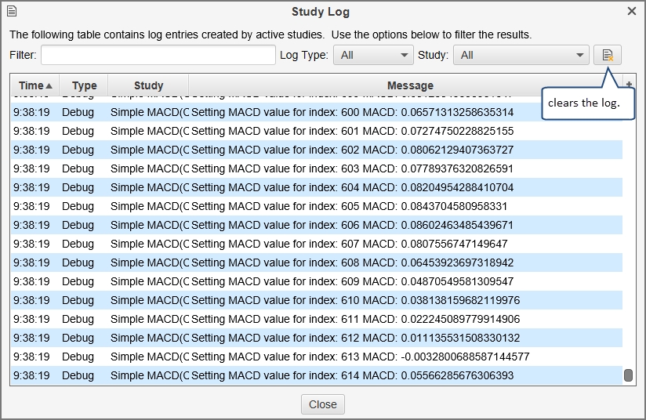Open the Log Type dropdown

click(373, 55)
